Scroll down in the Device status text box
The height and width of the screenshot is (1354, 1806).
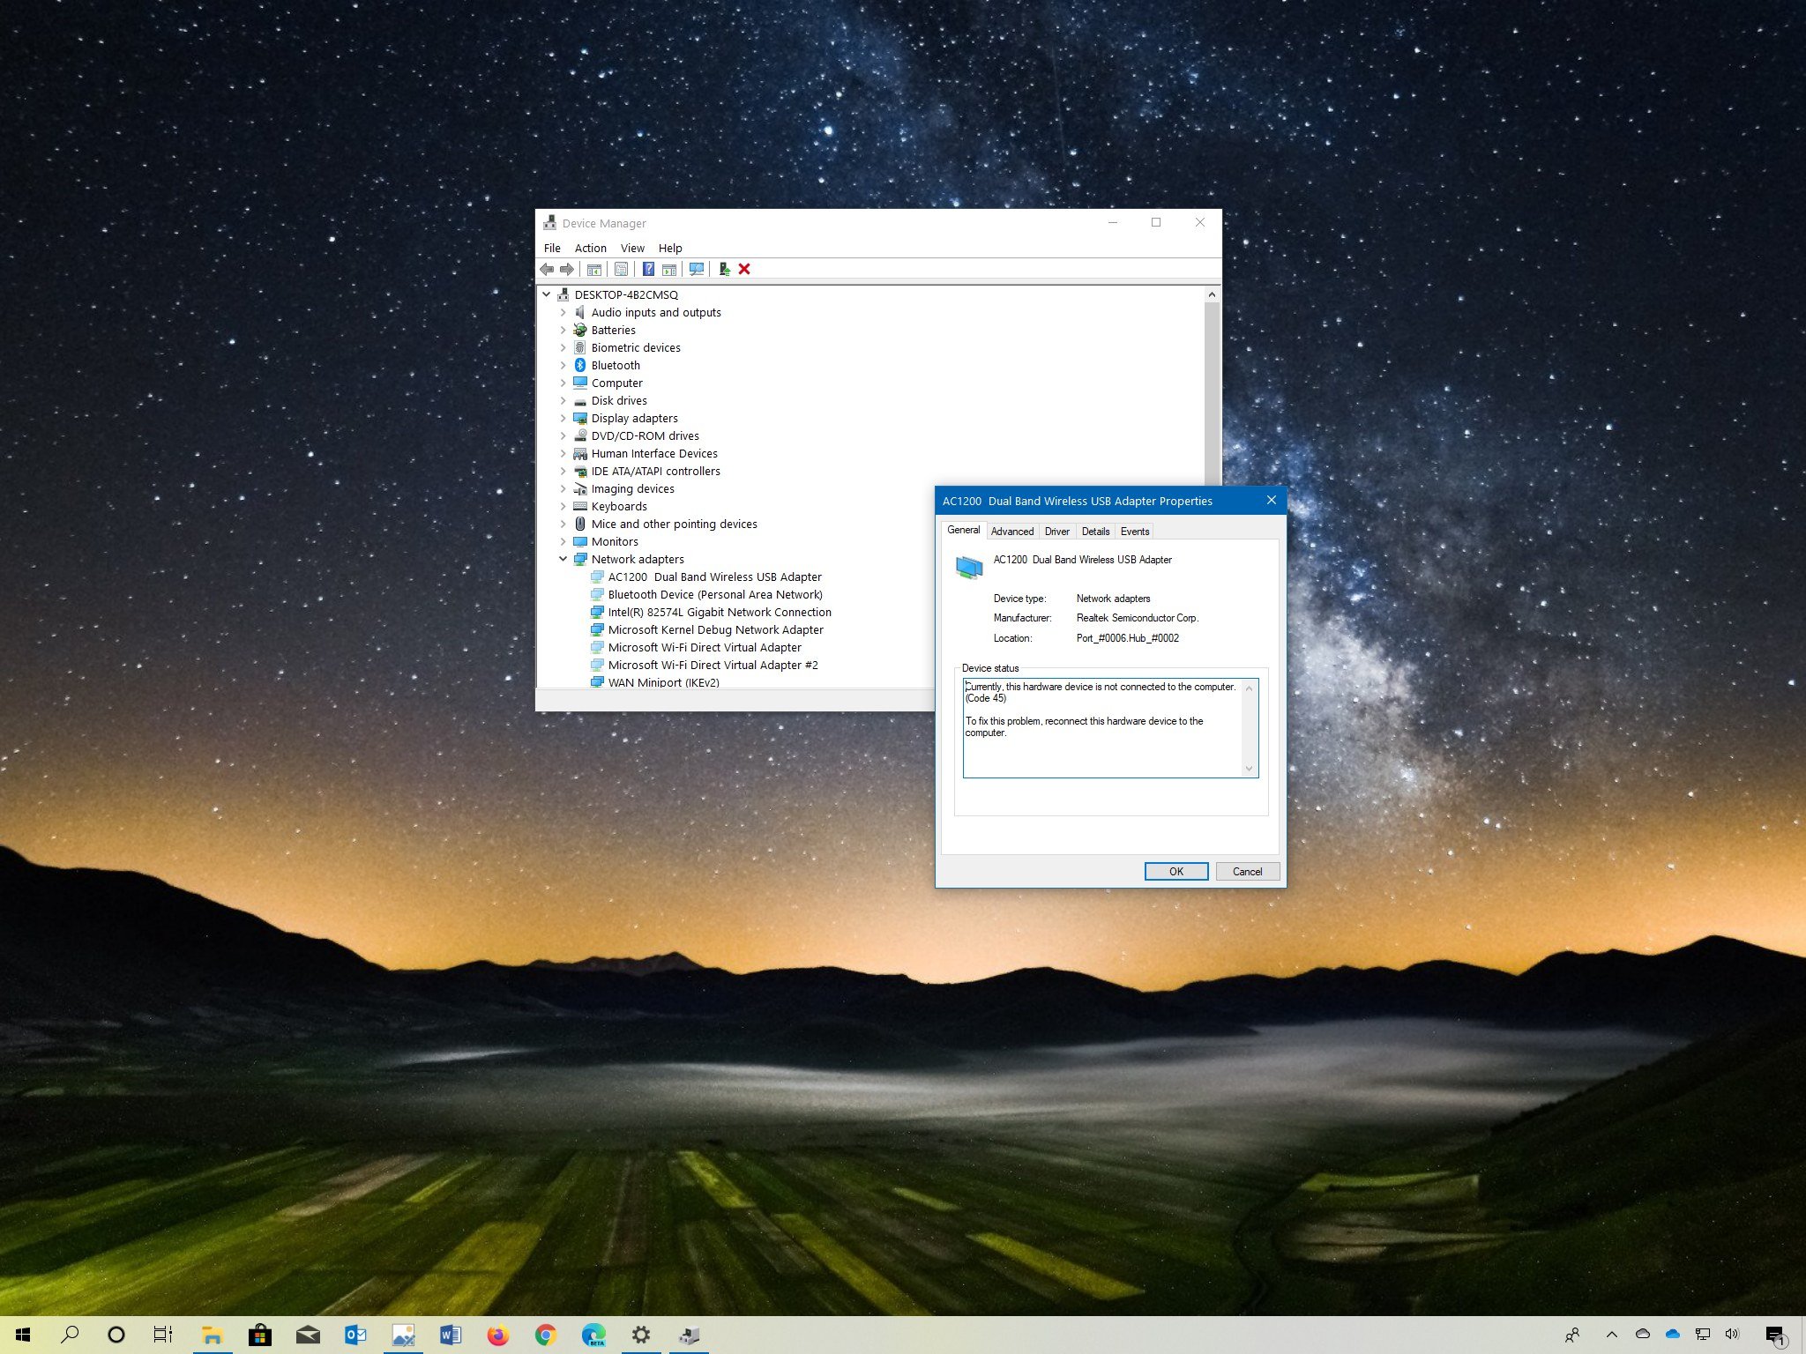pyautogui.click(x=1249, y=770)
